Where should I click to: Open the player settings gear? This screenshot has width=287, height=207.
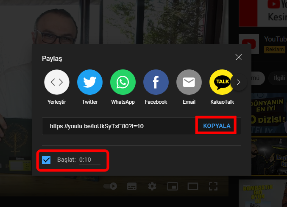pyautogui.click(x=152, y=186)
